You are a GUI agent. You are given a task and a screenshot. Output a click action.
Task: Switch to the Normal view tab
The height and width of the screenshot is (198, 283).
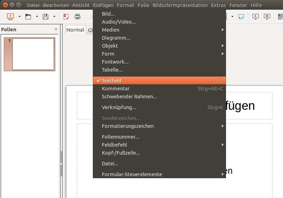coord(75,30)
